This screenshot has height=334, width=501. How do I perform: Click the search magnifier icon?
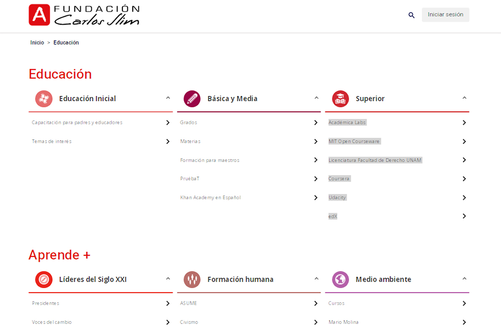(x=411, y=15)
